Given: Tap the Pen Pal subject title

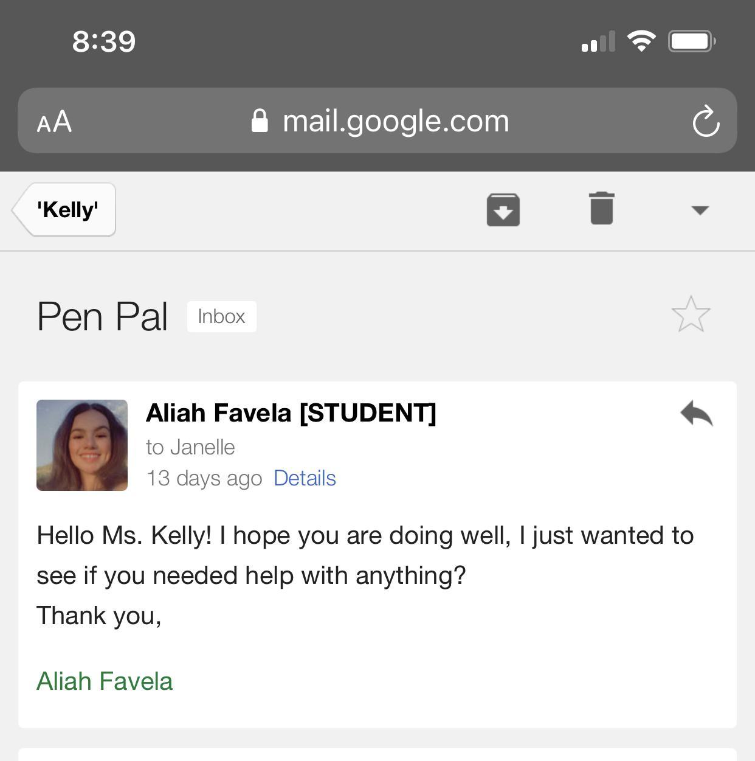Looking at the screenshot, I should (x=102, y=316).
